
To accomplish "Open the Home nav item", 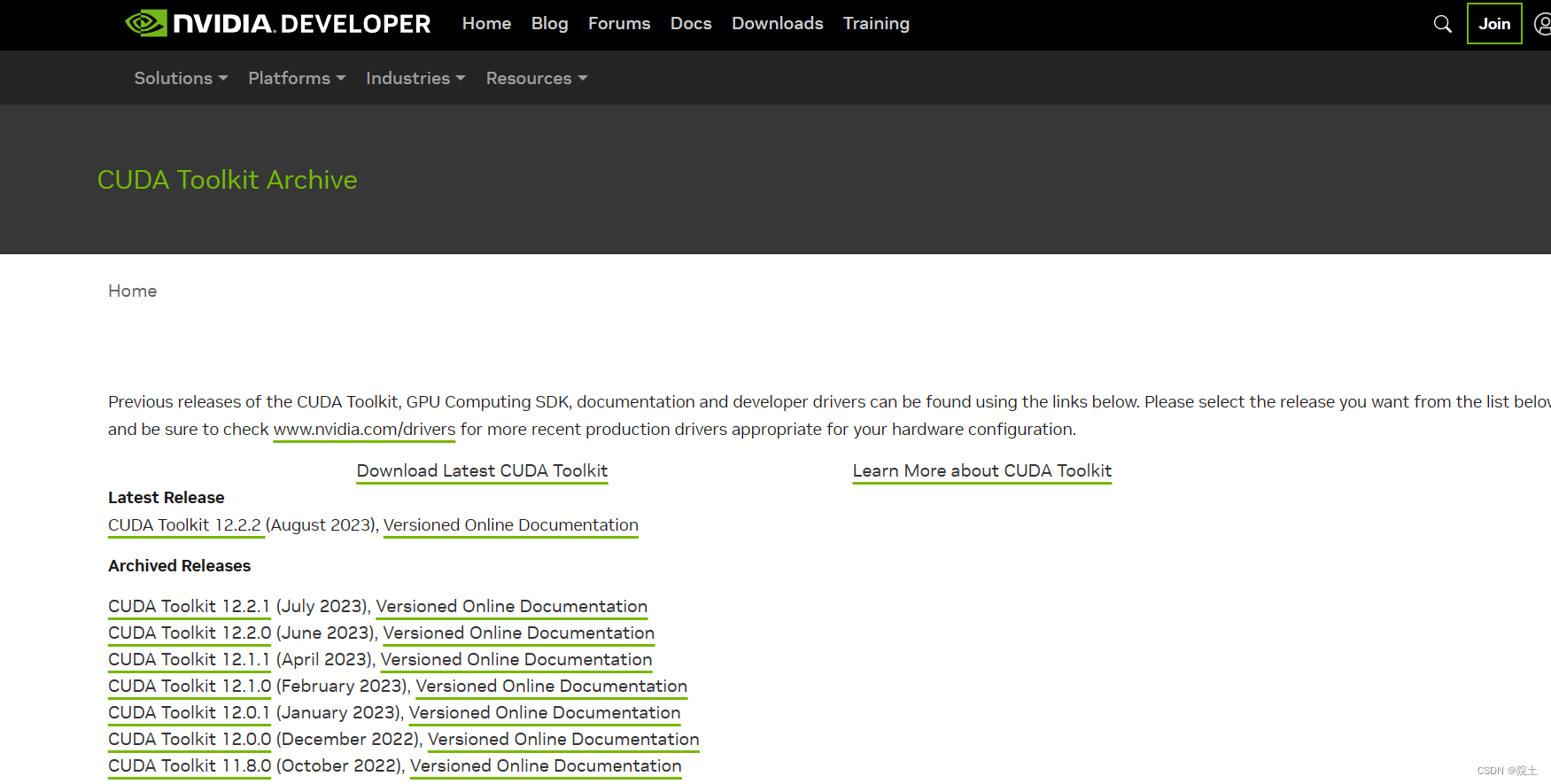I will pos(486,24).
